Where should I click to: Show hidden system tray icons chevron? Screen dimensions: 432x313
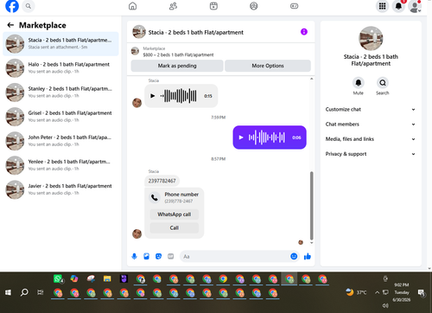pyautogui.click(x=377, y=292)
